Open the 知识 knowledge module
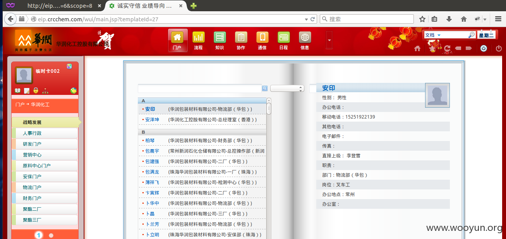Image resolution: width=506 pixels, height=239 pixels. [220, 40]
